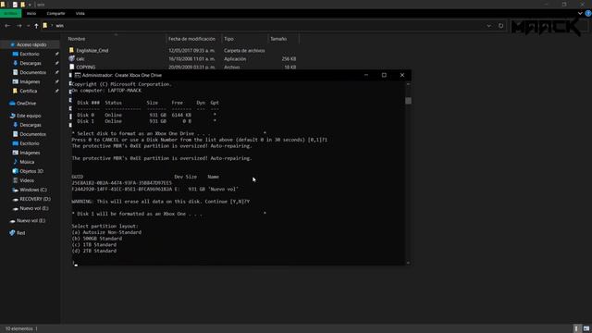The height and width of the screenshot is (333, 592).
Task: Click the console scrollbar thumb
Action: point(408,101)
